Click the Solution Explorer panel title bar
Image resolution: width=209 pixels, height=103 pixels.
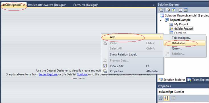click(183, 5)
